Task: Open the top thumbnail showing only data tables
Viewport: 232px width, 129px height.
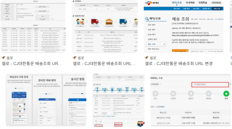Action: tap(33, 26)
